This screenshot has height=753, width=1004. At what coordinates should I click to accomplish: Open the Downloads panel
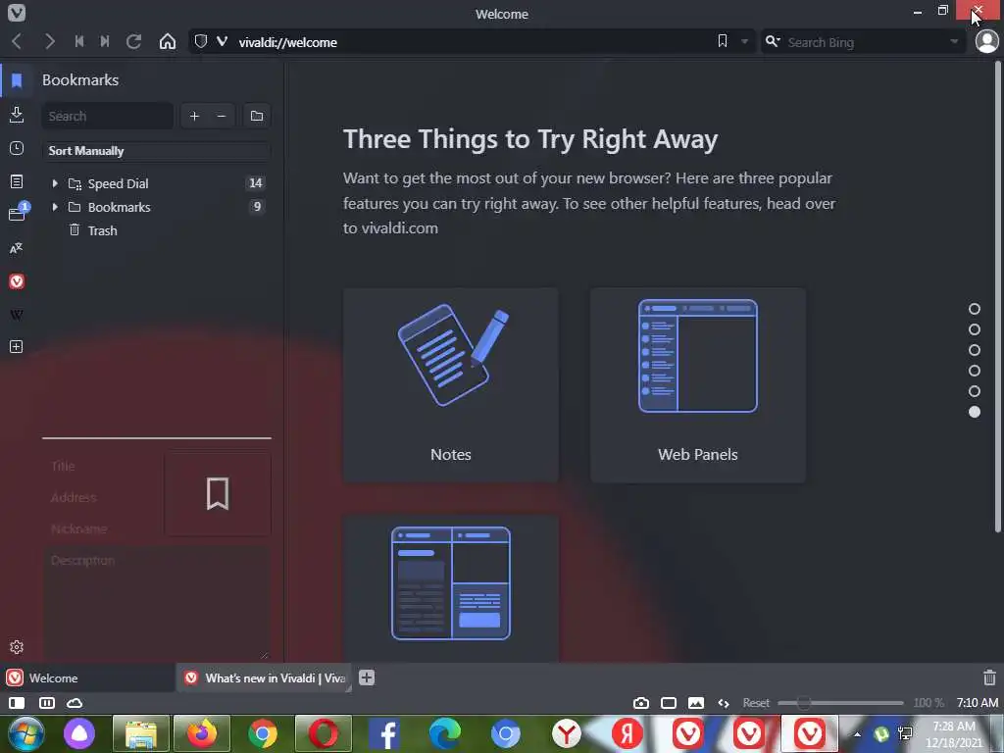tap(17, 115)
